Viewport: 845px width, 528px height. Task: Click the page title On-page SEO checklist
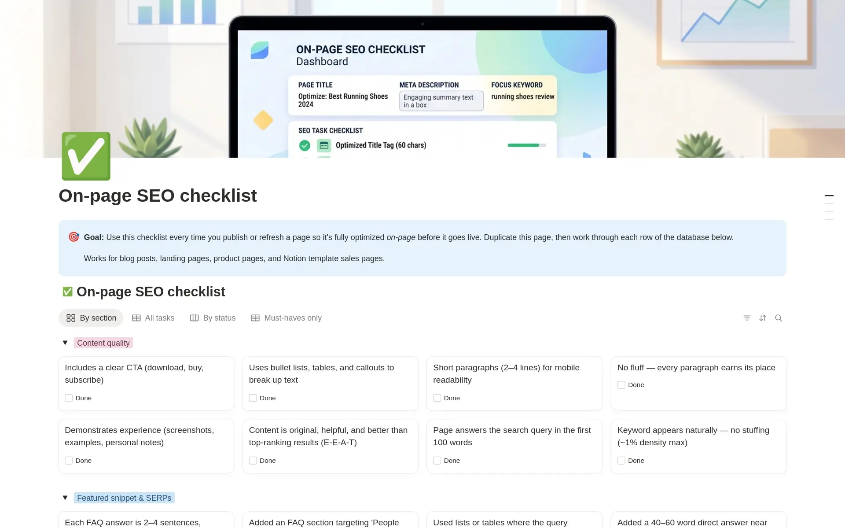(158, 196)
